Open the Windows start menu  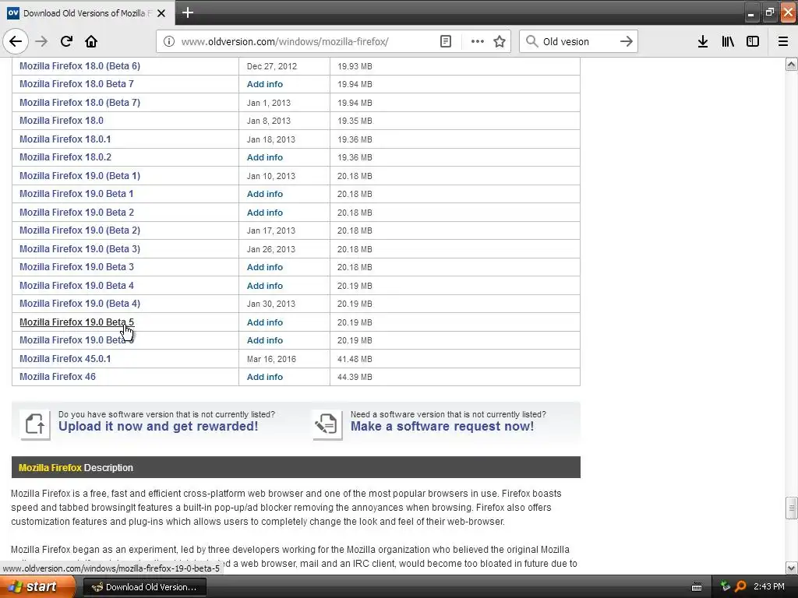pyautogui.click(x=37, y=587)
